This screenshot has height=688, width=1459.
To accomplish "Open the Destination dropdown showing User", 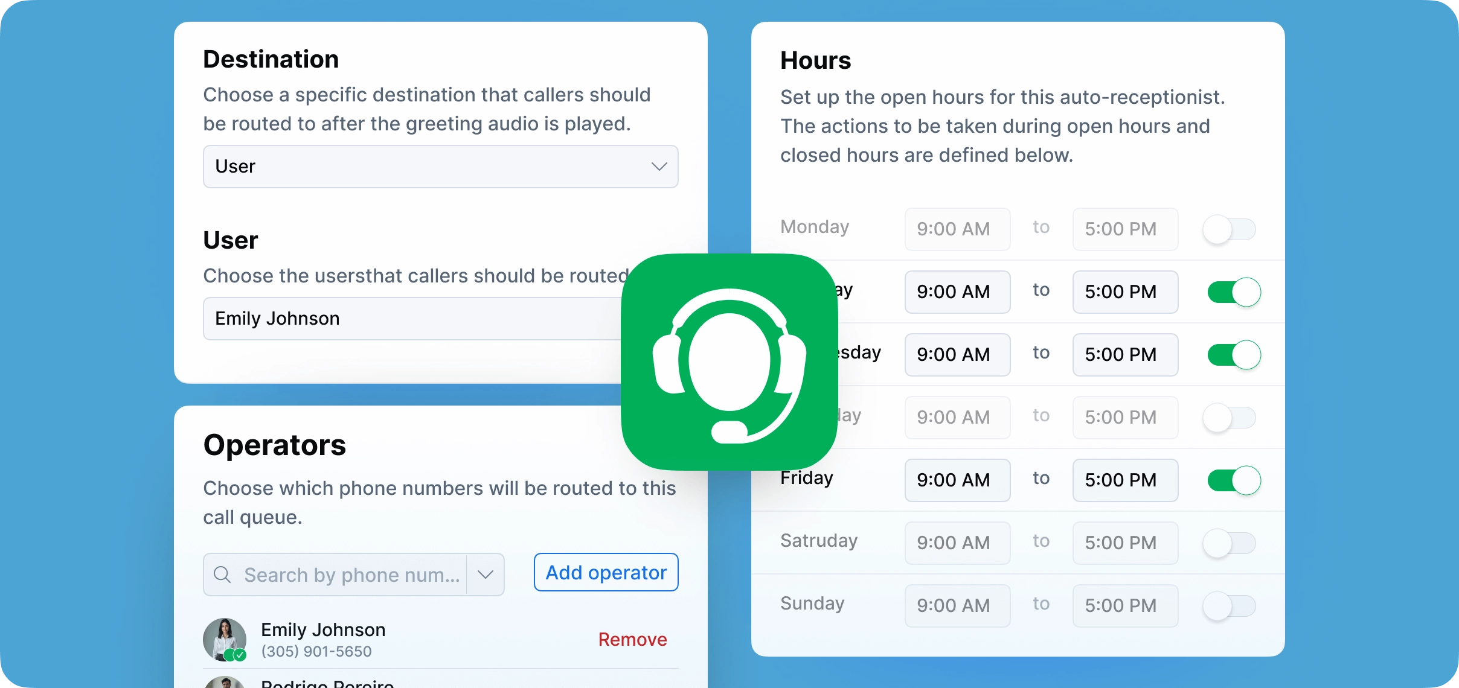I will (x=440, y=166).
